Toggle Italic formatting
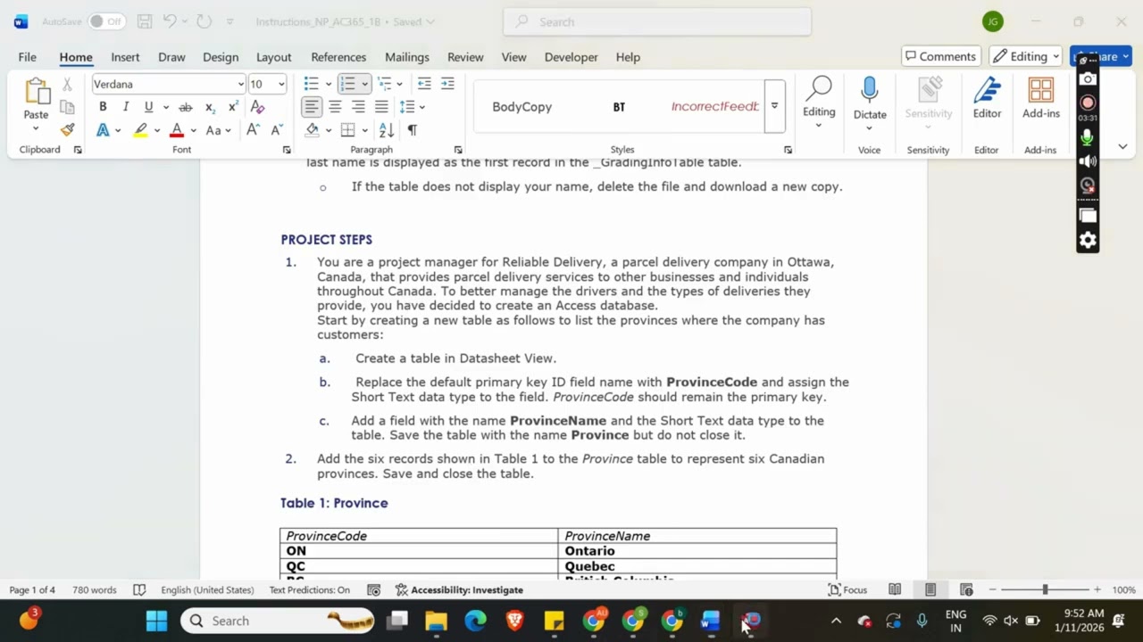 (126, 107)
